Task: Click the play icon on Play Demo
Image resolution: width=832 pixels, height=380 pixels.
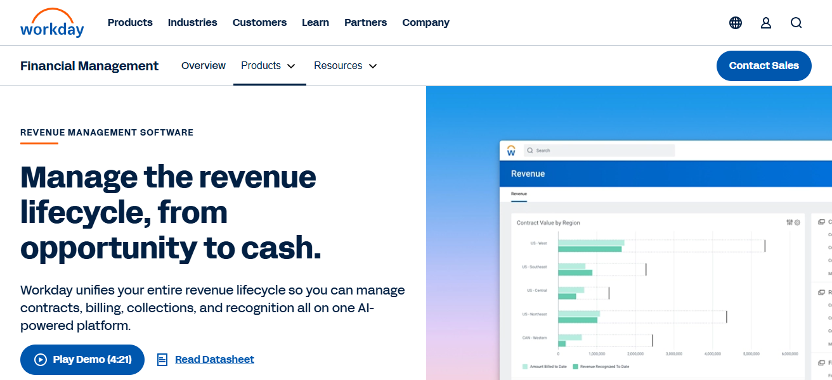Action: (39, 359)
